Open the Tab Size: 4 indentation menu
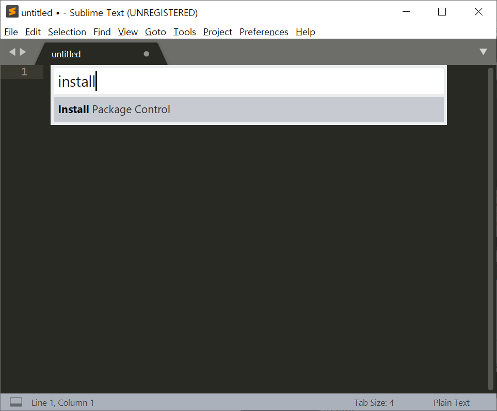Image resolution: width=497 pixels, height=411 pixels. coord(374,402)
